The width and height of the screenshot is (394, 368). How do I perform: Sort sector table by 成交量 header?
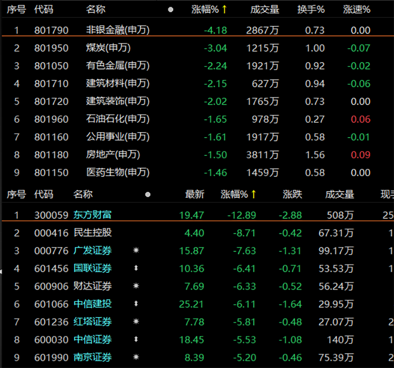tap(264, 9)
